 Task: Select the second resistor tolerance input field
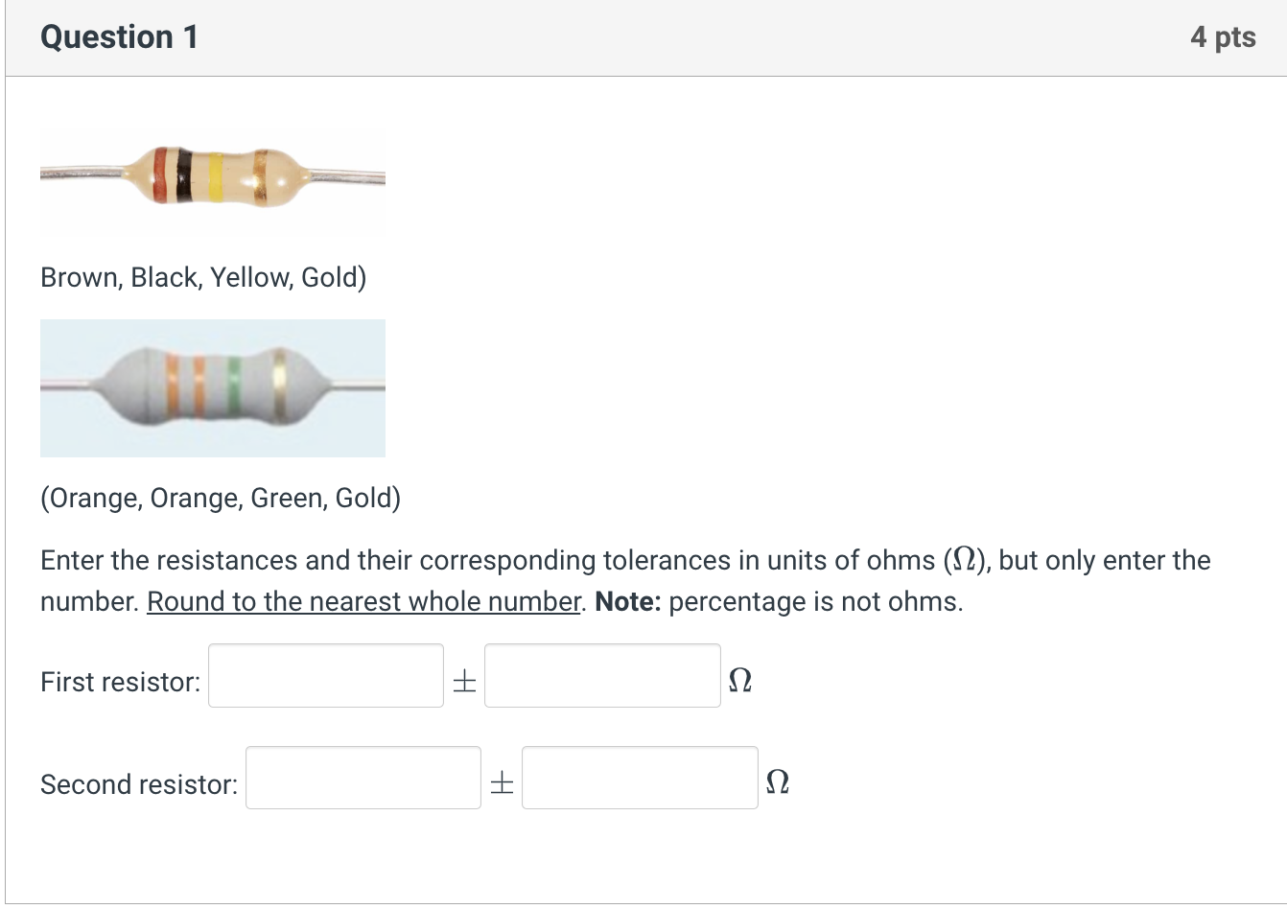639,778
